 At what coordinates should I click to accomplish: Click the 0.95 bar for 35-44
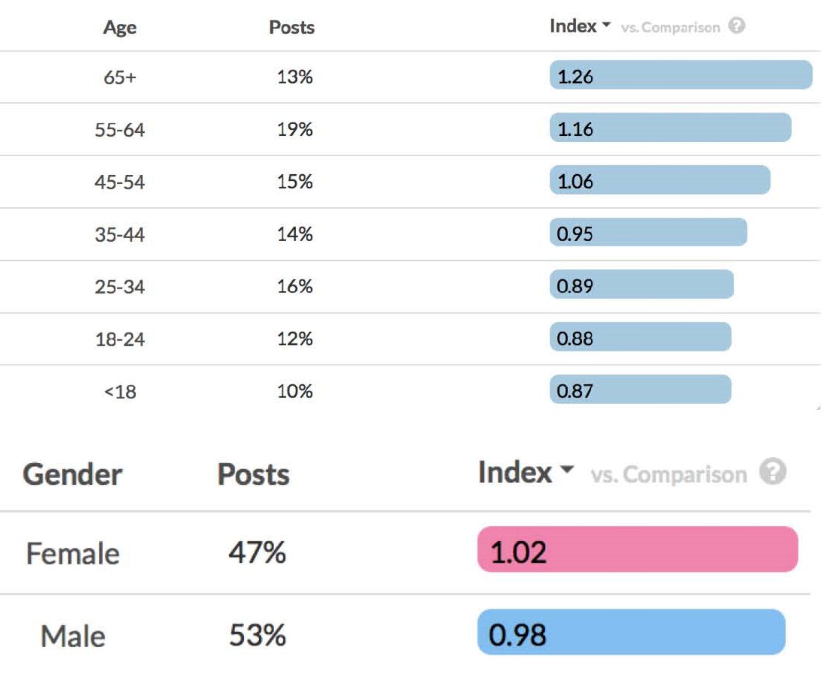point(648,233)
